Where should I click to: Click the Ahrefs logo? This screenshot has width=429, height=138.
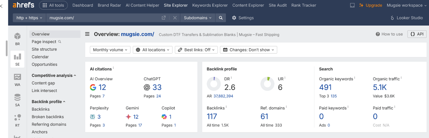tap(23, 5)
